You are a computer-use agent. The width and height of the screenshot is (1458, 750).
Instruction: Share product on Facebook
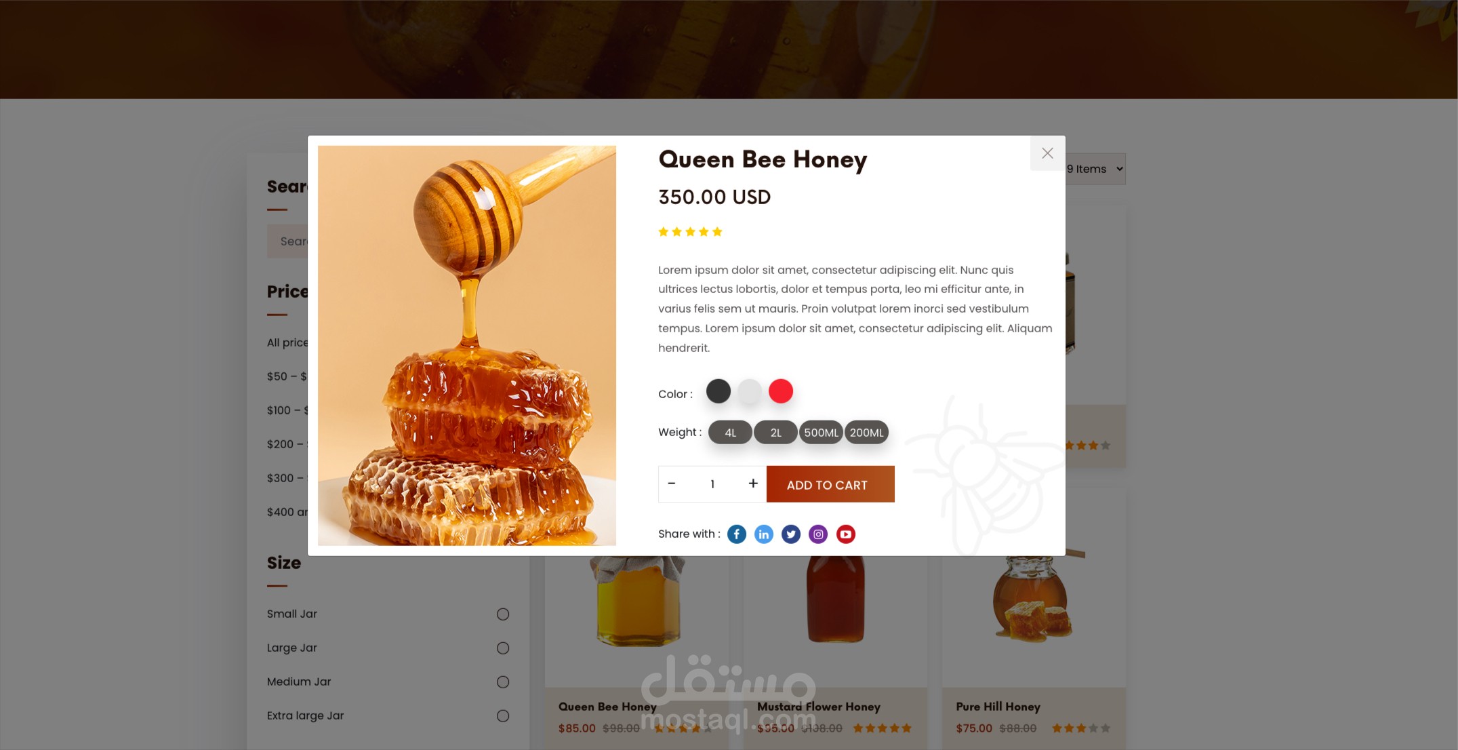pos(737,534)
